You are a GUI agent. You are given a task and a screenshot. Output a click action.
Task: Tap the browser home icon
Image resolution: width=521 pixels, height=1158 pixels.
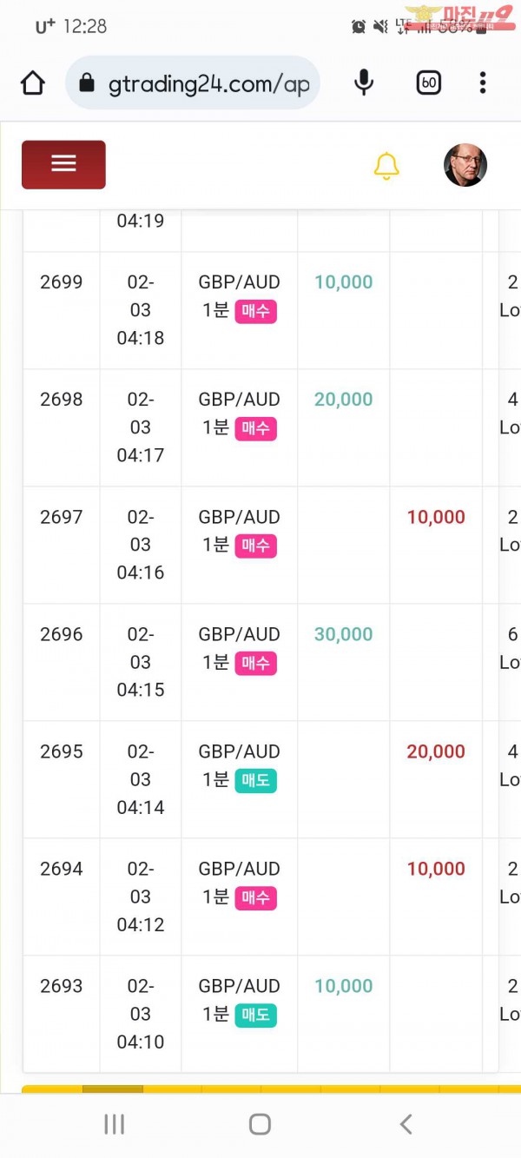click(32, 83)
